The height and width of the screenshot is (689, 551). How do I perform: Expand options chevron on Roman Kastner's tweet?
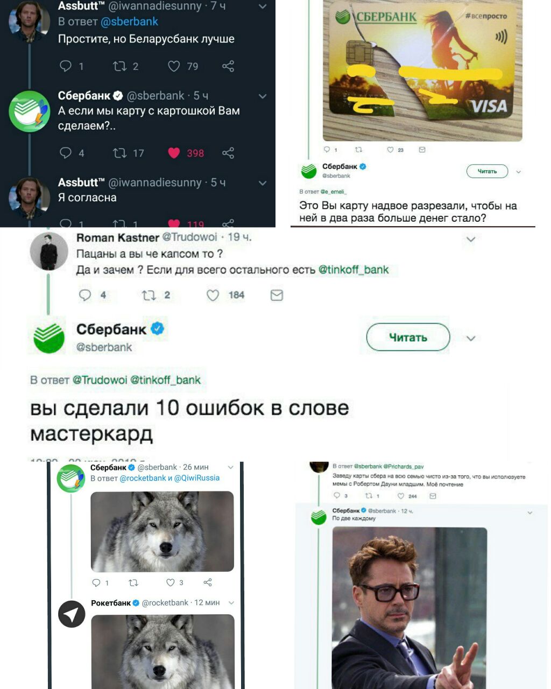click(471, 239)
